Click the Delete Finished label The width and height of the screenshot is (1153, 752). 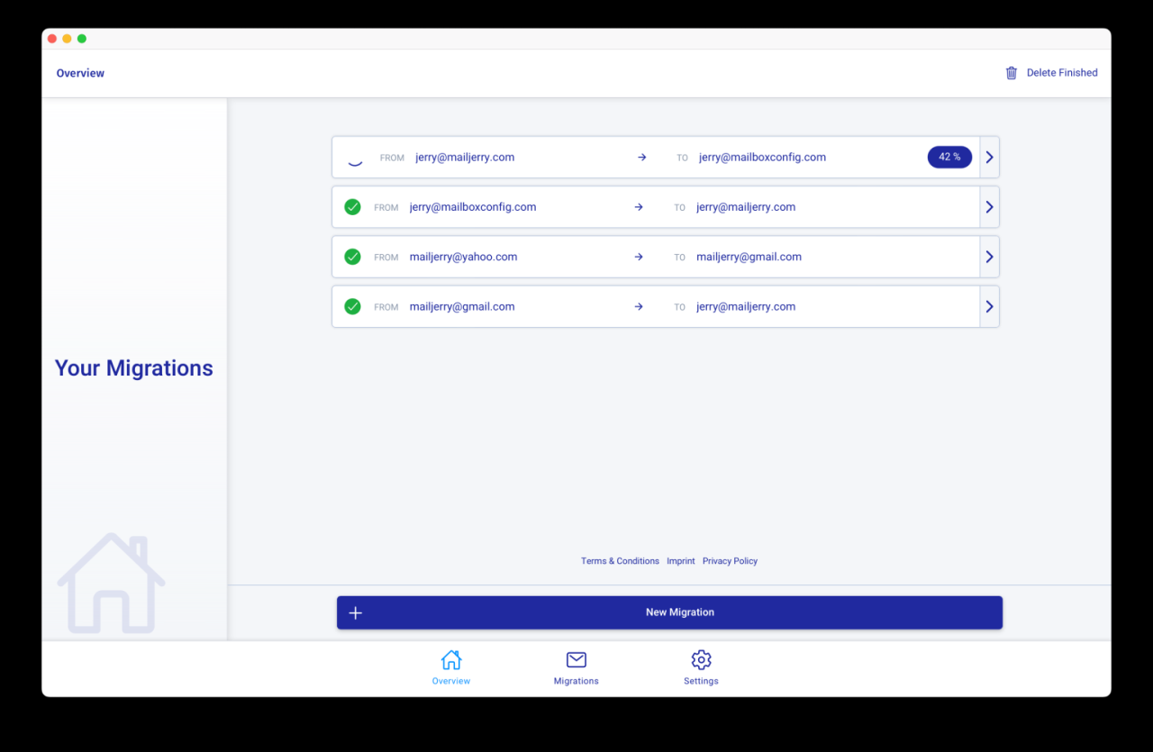[x=1062, y=73]
